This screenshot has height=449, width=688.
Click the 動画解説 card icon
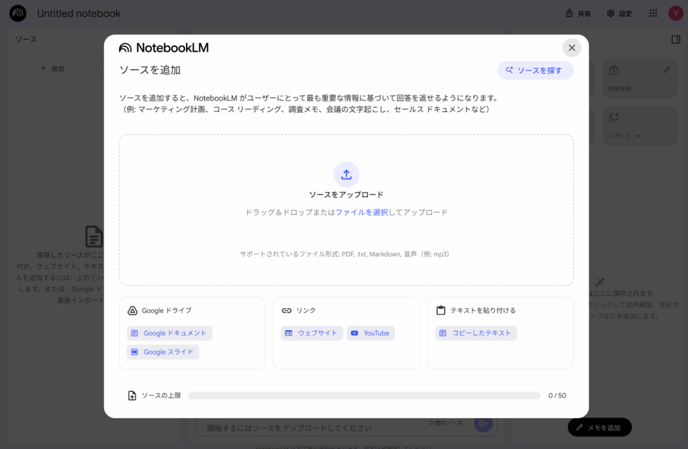pos(614,70)
